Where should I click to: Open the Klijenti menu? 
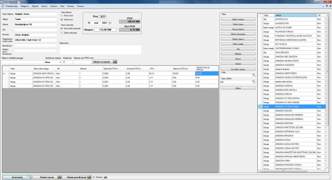[x=35, y=6]
